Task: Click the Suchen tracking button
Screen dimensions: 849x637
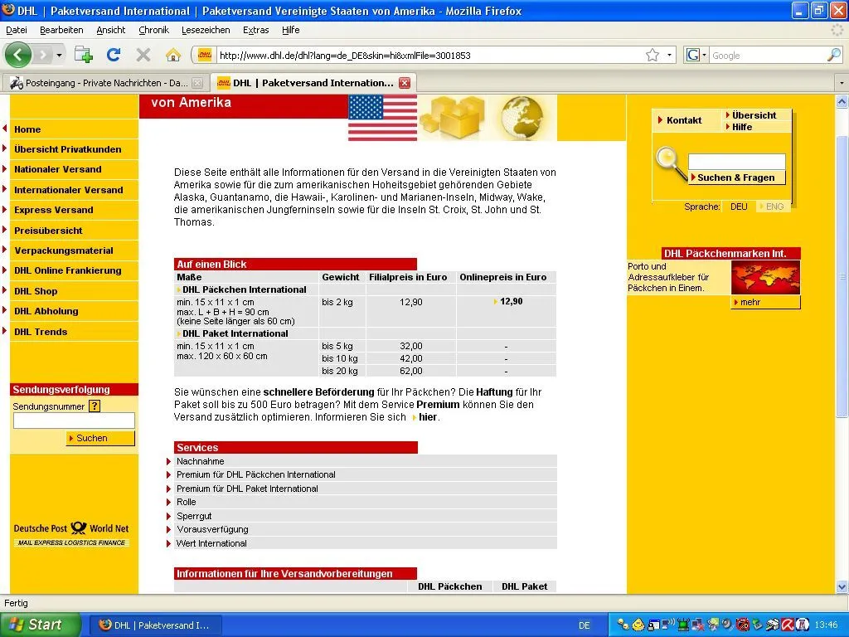Action: point(100,438)
